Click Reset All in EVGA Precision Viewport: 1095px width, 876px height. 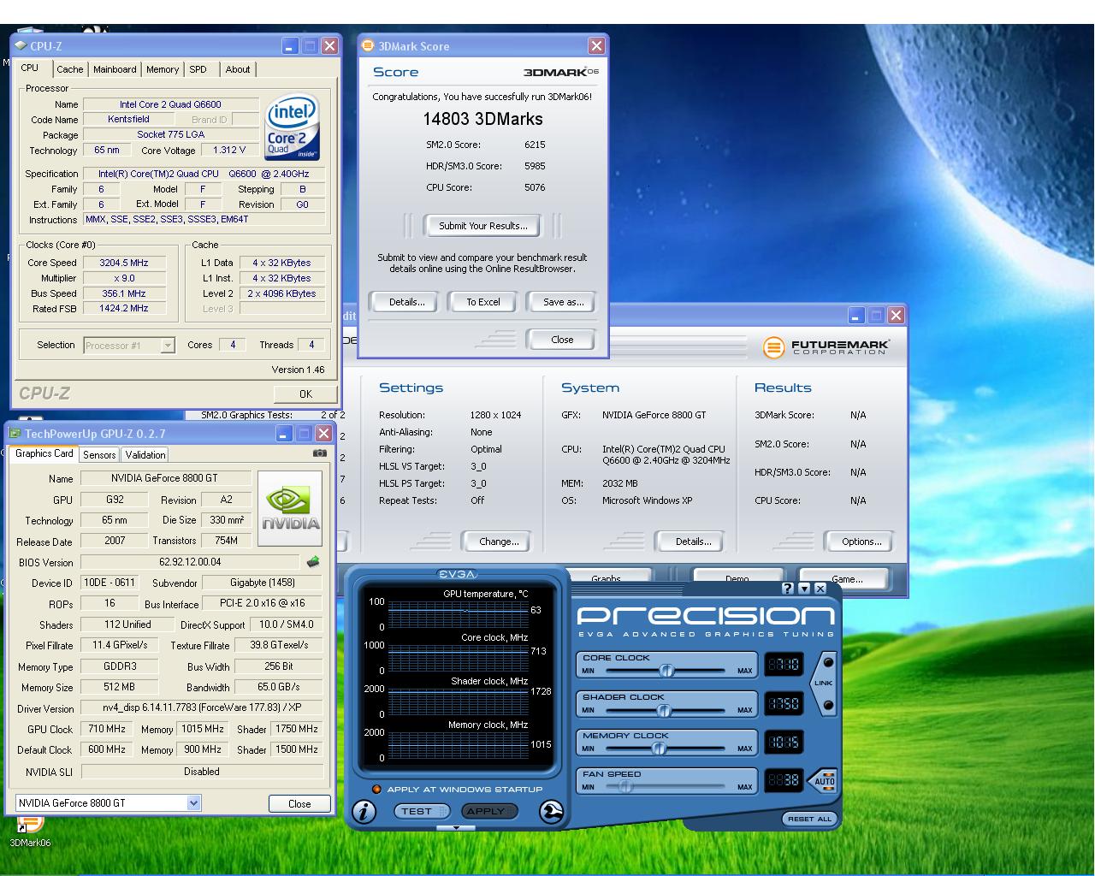point(809,819)
